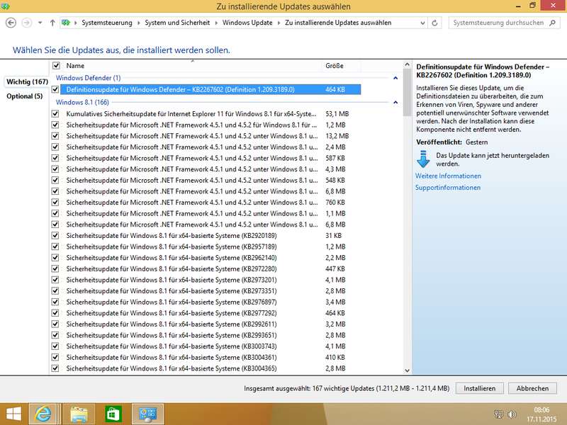Uncheck the .NET update sized 587 KB
The height and width of the screenshot is (425, 567).
point(55,158)
